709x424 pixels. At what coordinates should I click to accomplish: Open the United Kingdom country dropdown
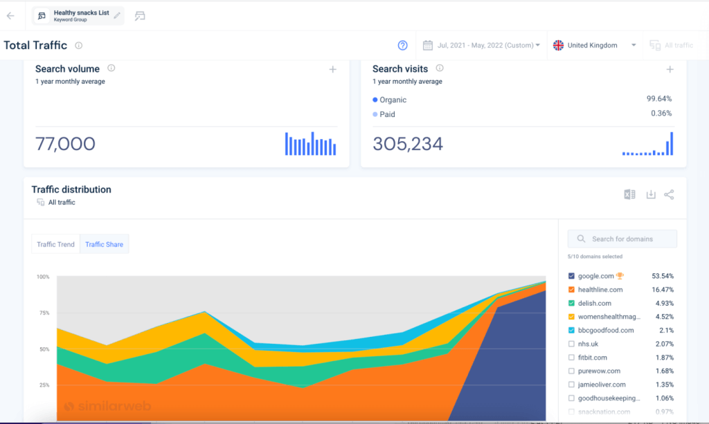[x=595, y=45]
